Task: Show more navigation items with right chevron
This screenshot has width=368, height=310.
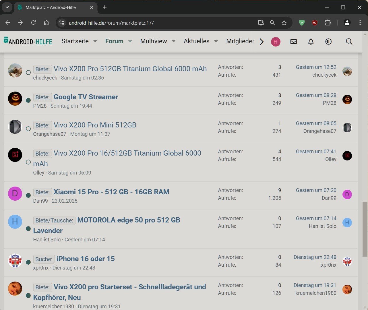Action: pyautogui.click(x=262, y=42)
